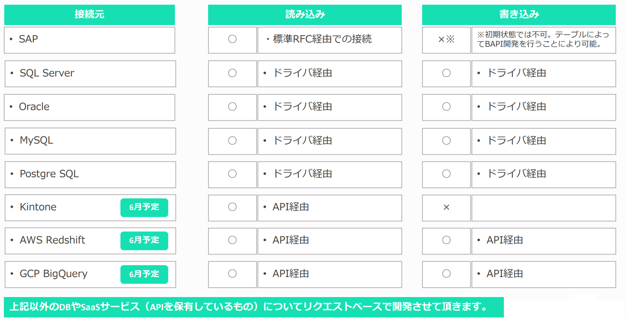
Task: Click the 接続元 column header
Action: point(89,14)
